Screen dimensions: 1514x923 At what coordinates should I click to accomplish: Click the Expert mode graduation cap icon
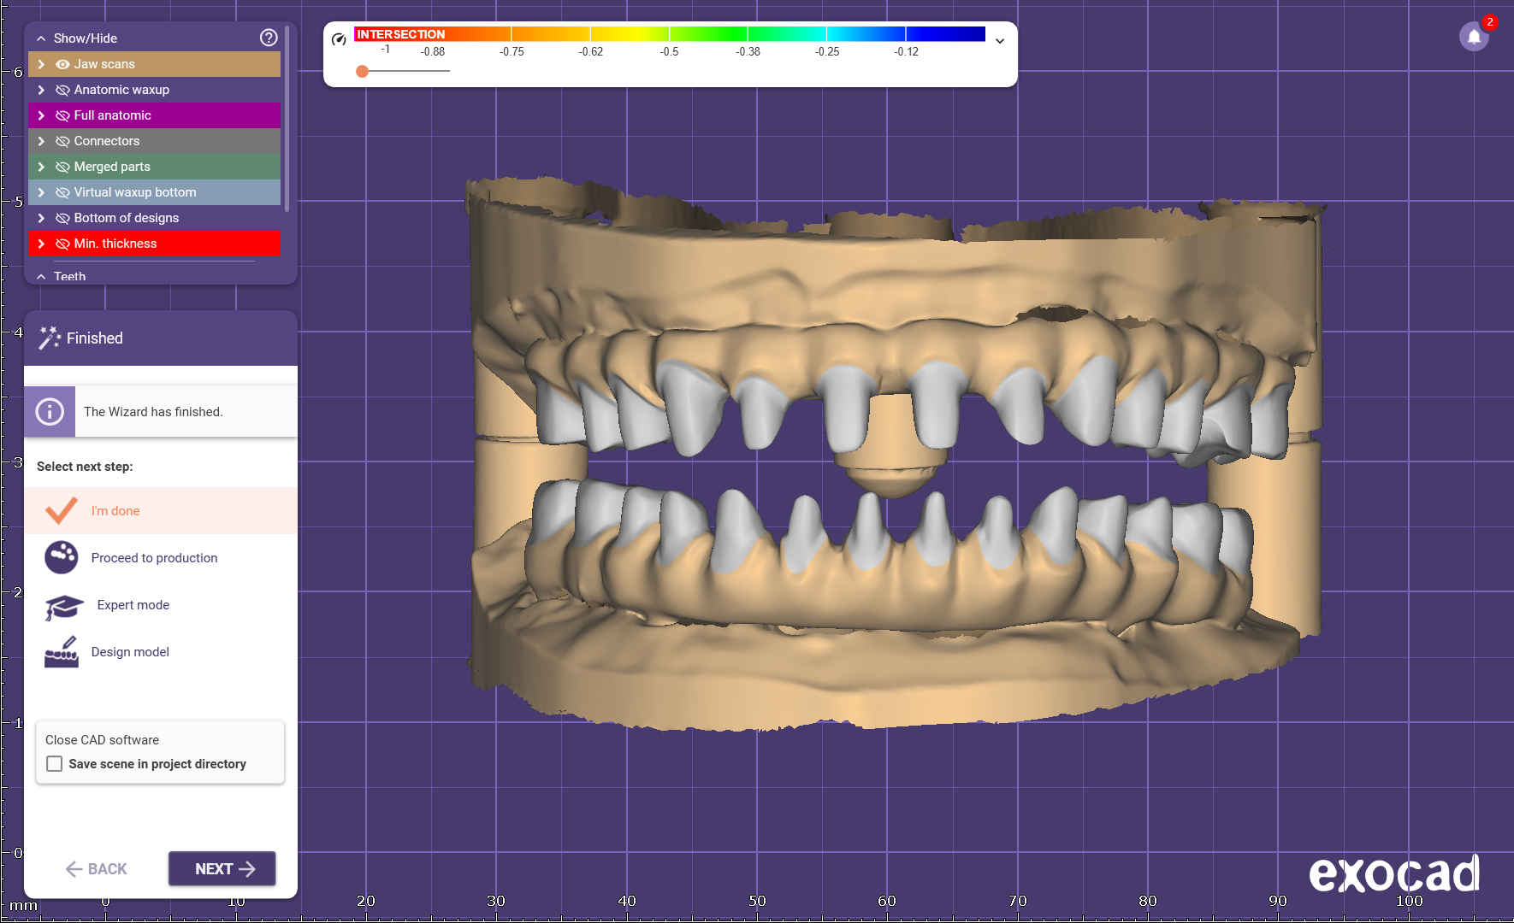pos(63,606)
